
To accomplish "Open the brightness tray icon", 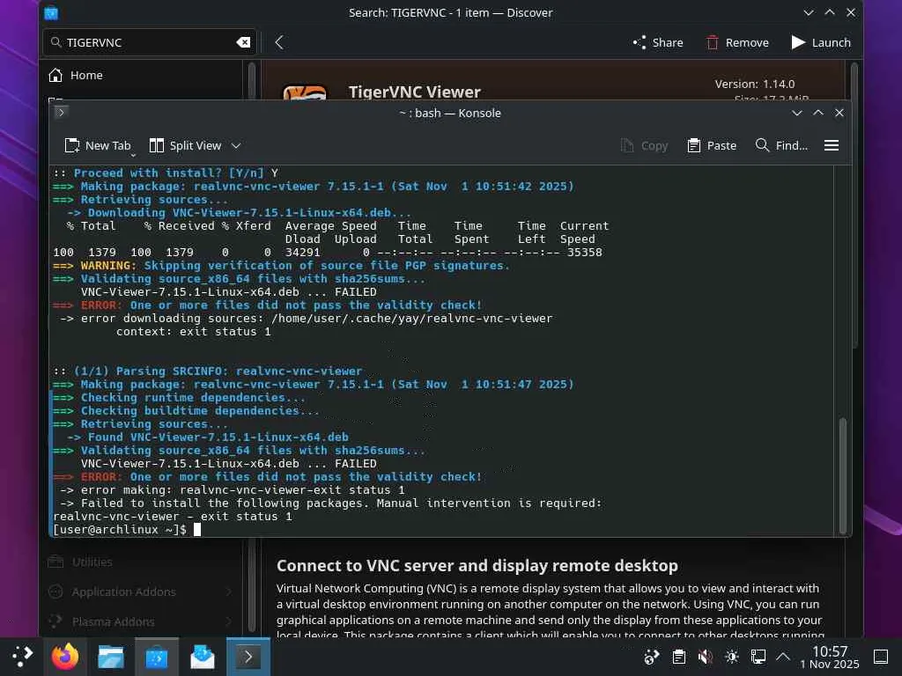I will tap(732, 657).
